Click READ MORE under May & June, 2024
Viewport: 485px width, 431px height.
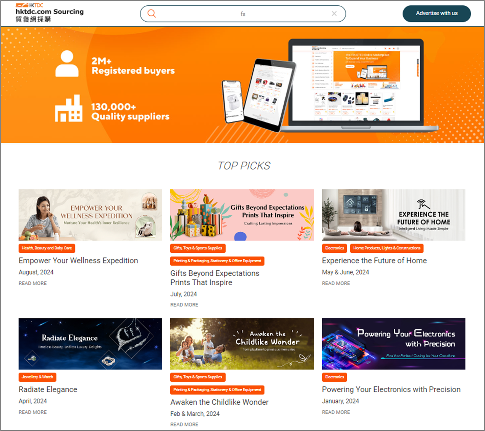[336, 283]
